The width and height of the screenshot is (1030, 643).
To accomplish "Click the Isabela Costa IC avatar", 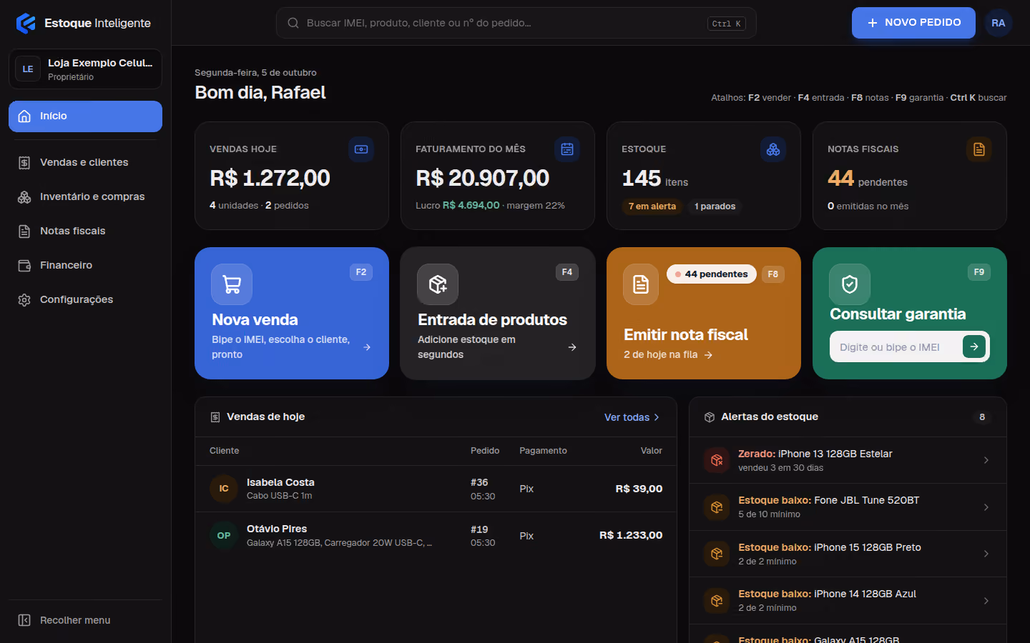I will [x=224, y=489].
